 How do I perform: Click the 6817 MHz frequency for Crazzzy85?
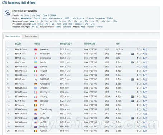click(x=64, y=84)
